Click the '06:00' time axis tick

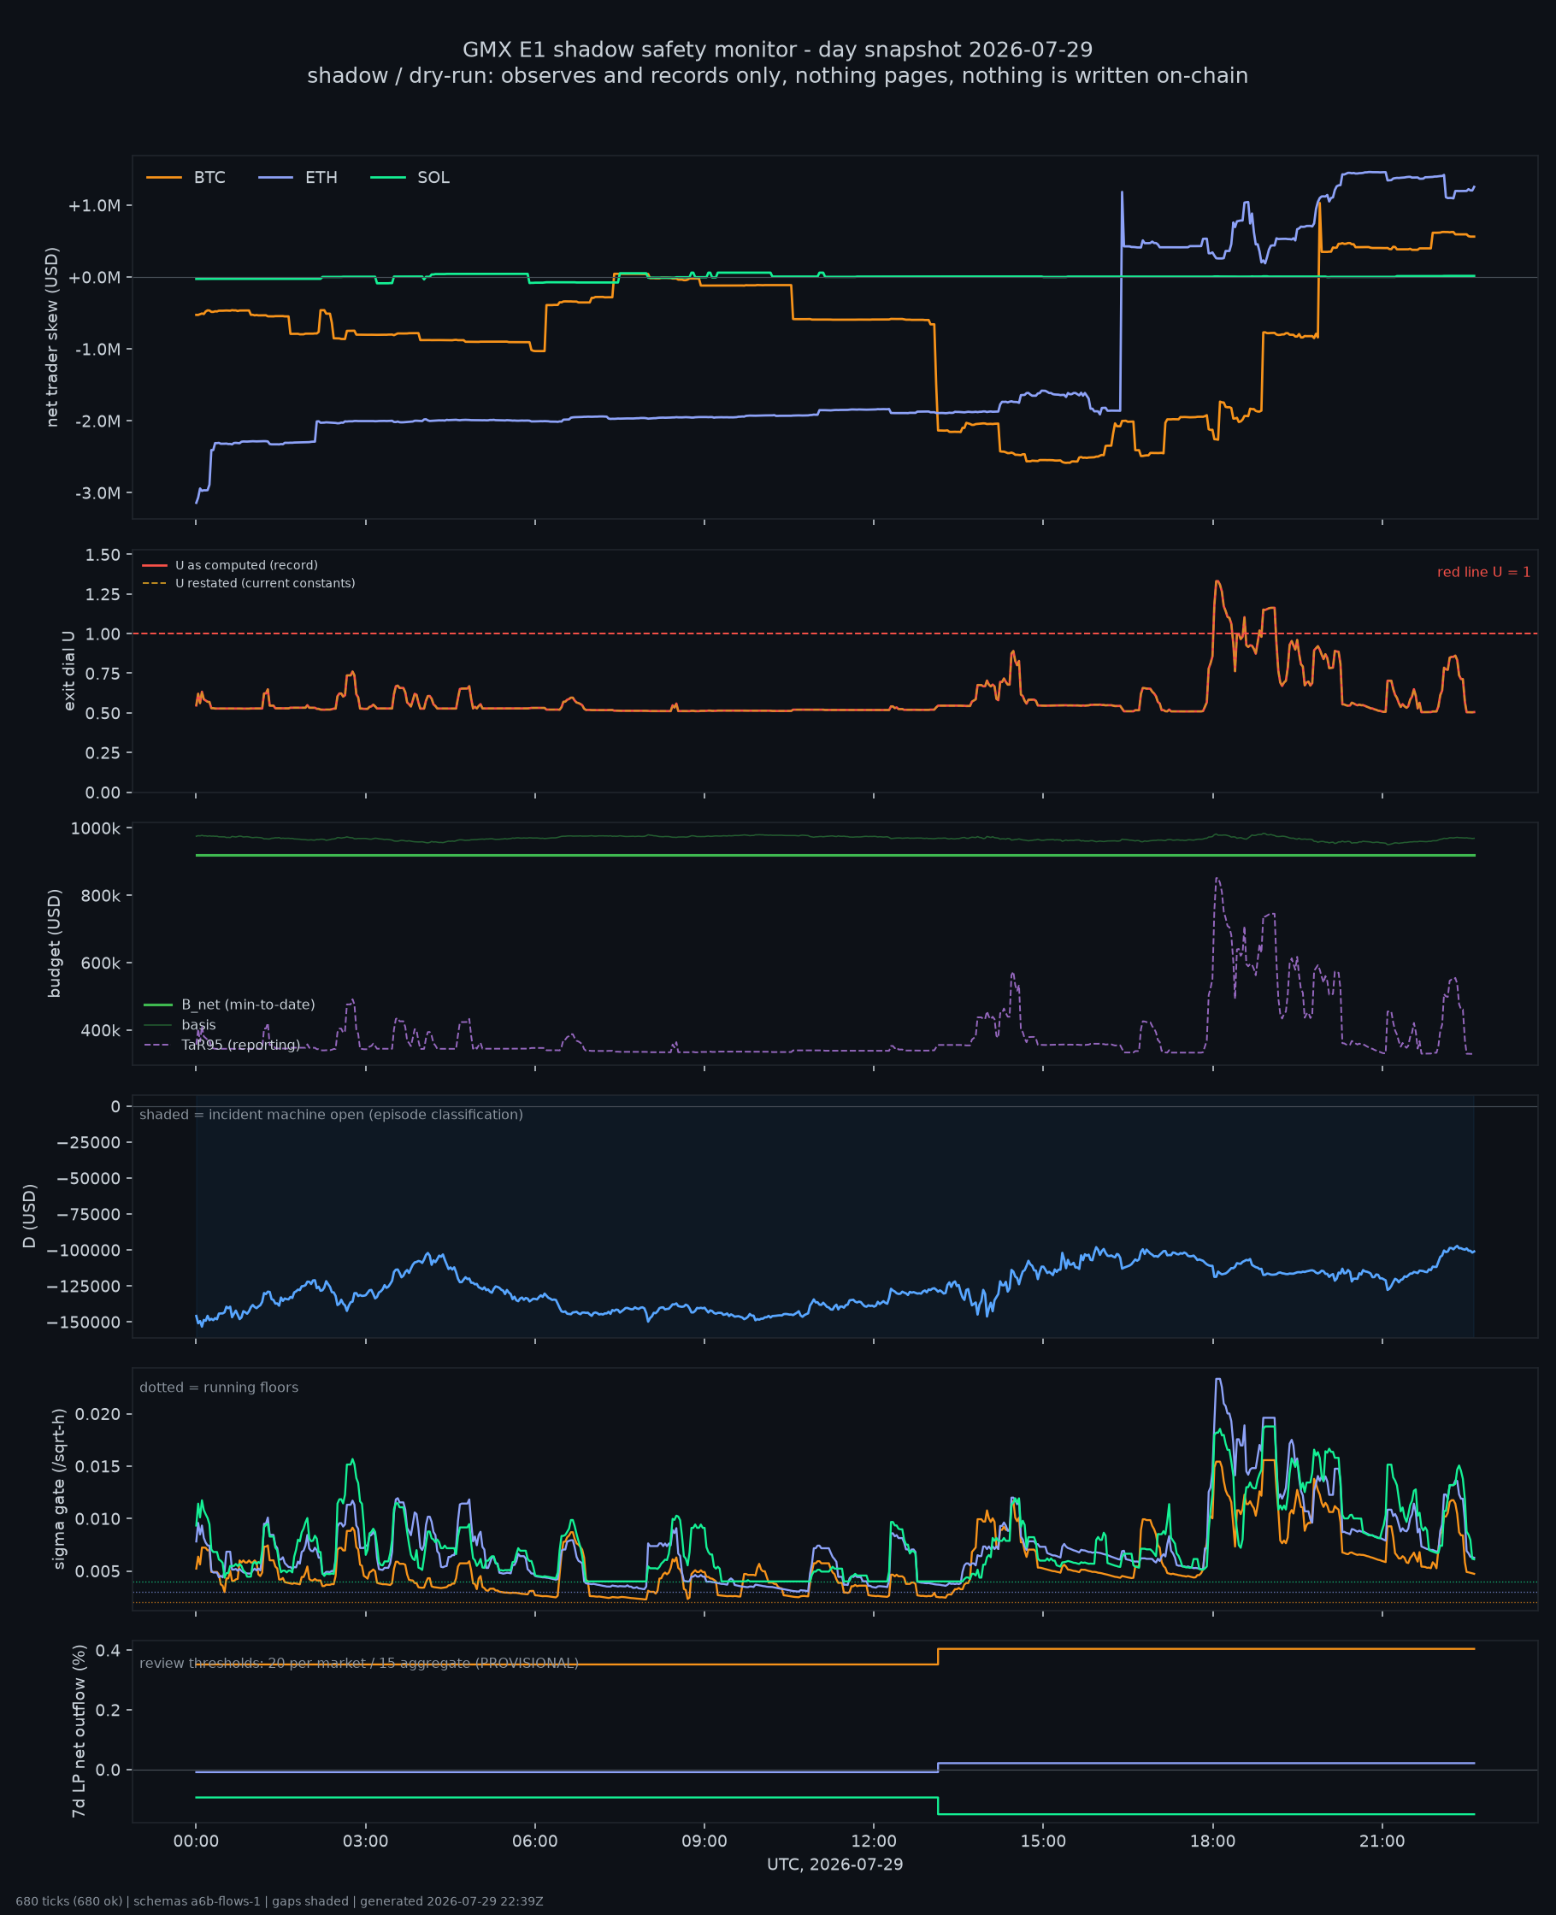[535, 1841]
